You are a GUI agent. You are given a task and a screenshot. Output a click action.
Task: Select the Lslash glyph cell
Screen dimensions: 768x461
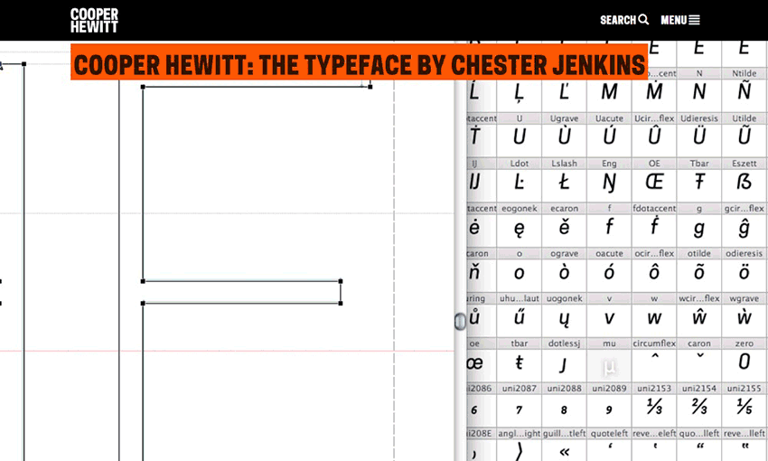(564, 182)
